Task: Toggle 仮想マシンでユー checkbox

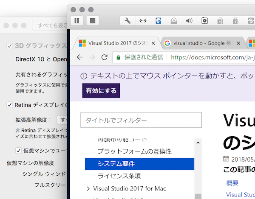Action: tap(18, 151)
